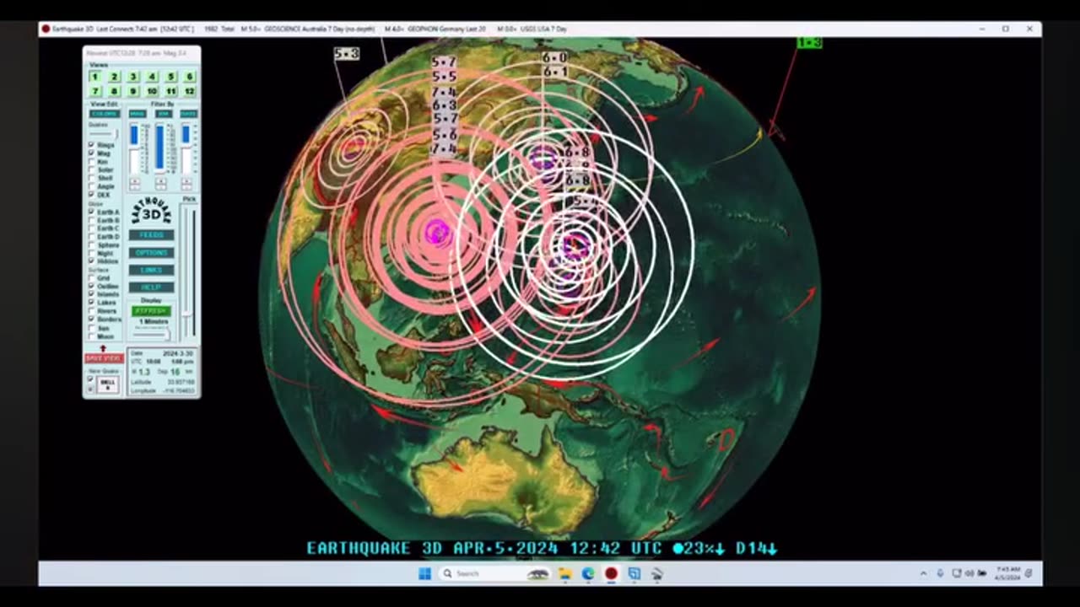Viewport: 1080px width, 607px height.
Task: Click the DAYS filter button
Action: click(188, 114)
